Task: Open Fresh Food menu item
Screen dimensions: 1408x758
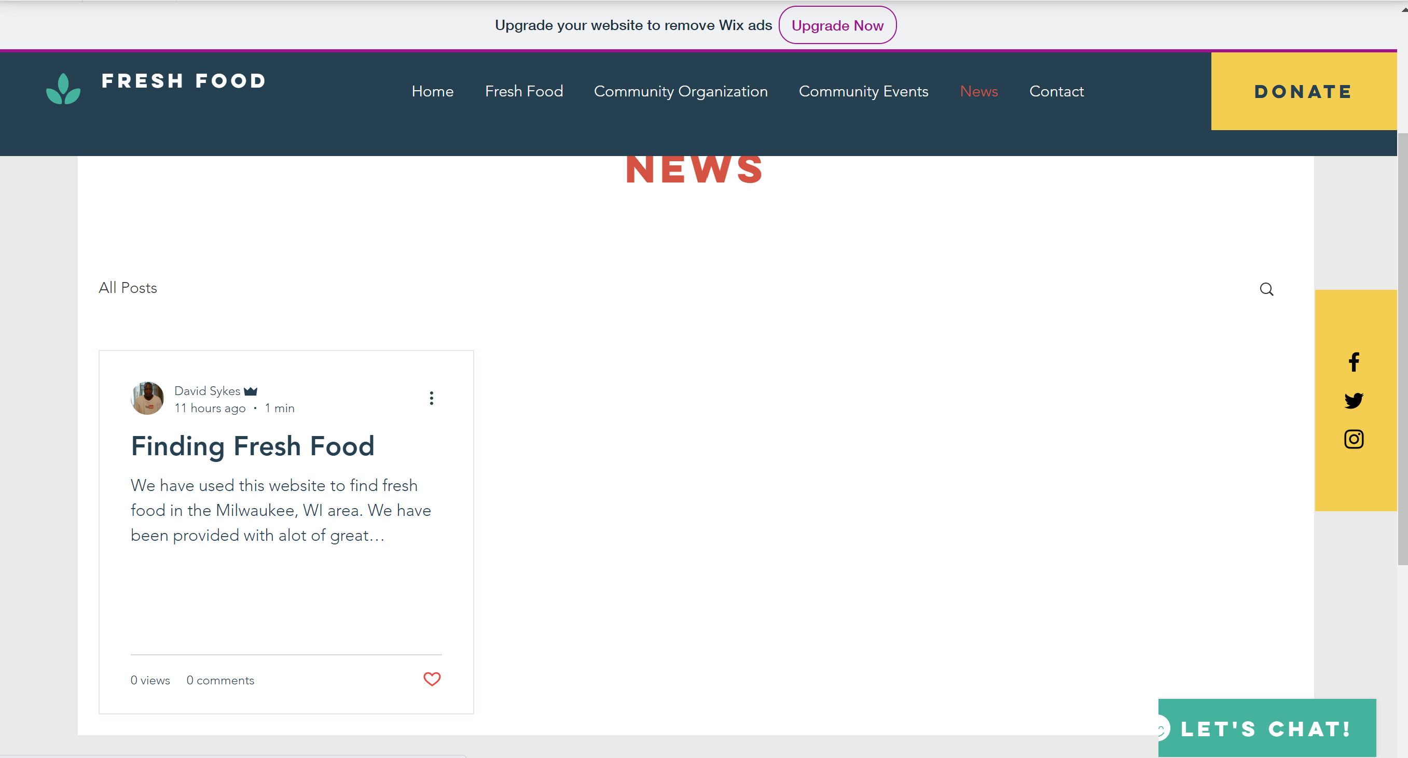Action: [x=523, y=91]
